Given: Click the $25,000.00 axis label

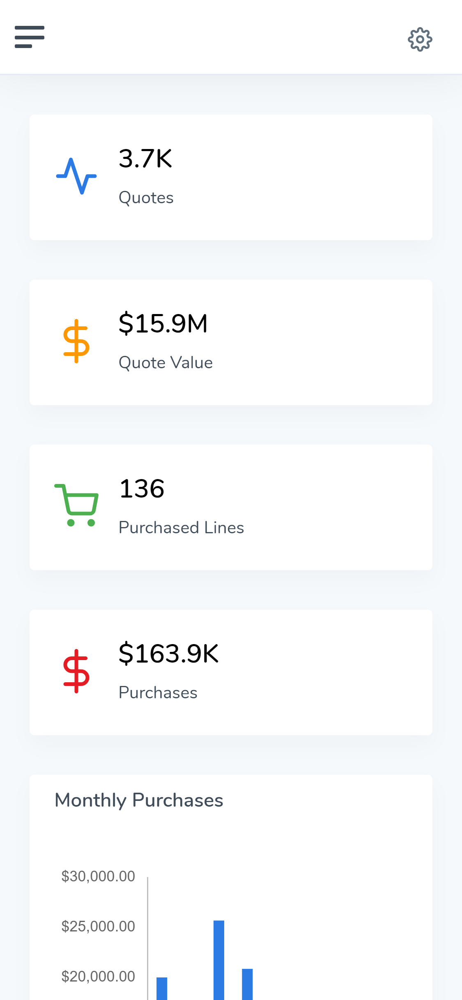Looking at the screenshot, I should coord(98,927).
